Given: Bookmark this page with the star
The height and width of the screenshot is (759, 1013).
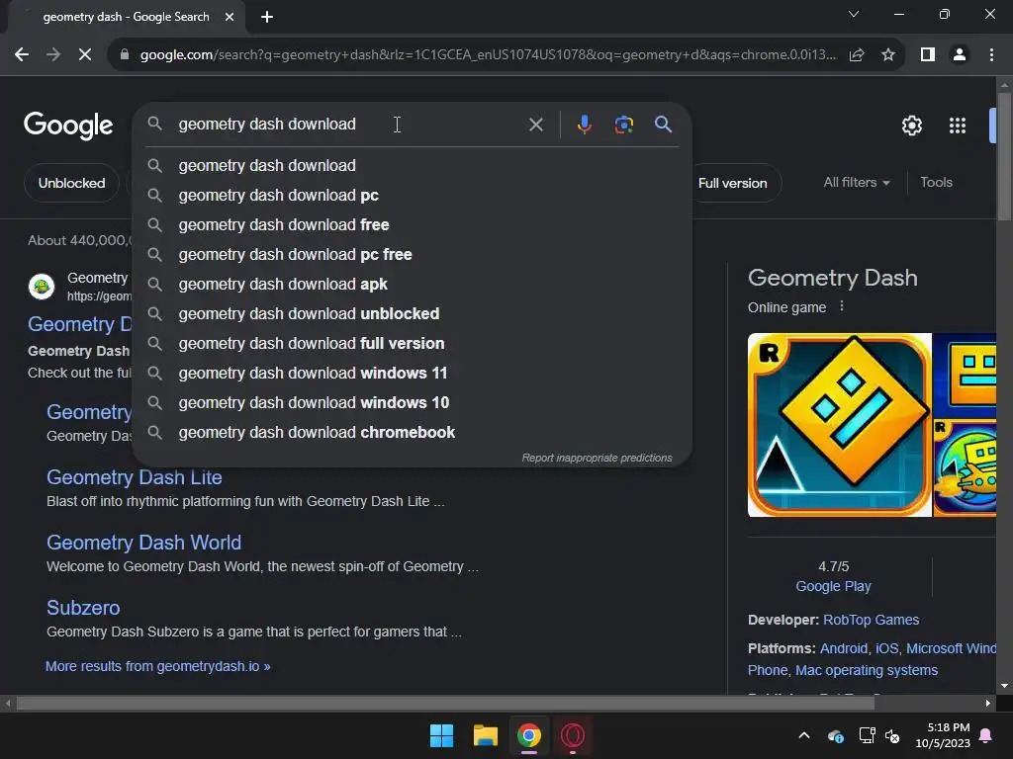Looking at the screenshot, I should pyautogui.click(x=888, y=55).
